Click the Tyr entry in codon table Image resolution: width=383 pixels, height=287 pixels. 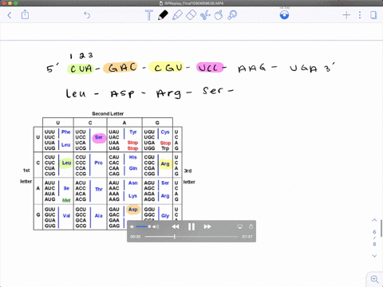[133, 132]
